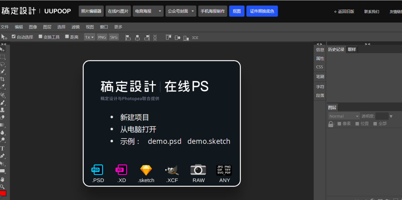The height and width of the screenshot is (200, 402).
Task: Select the Brush tool
Action: (2, 103)
